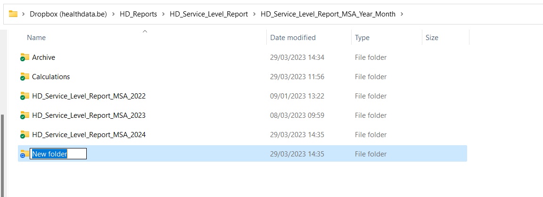
Task: Click the New folder rename text field
Action: coord(58,154)
